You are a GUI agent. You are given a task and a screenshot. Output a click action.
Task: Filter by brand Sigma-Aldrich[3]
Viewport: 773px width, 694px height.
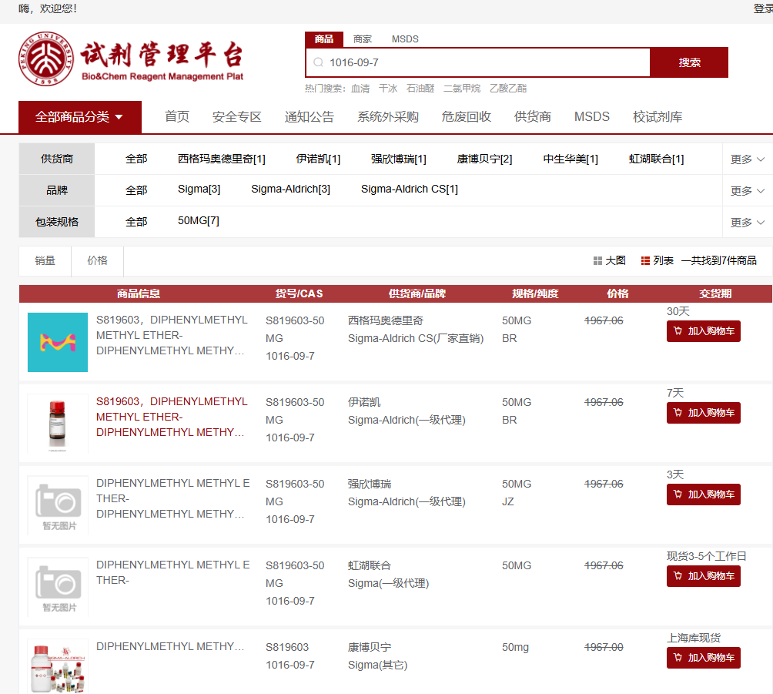point(291,189)
